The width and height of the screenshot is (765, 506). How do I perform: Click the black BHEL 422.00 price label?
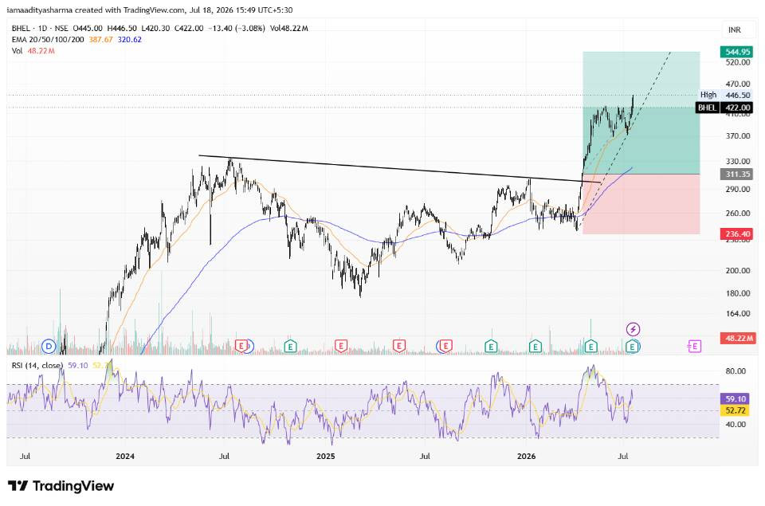point(724,108)
